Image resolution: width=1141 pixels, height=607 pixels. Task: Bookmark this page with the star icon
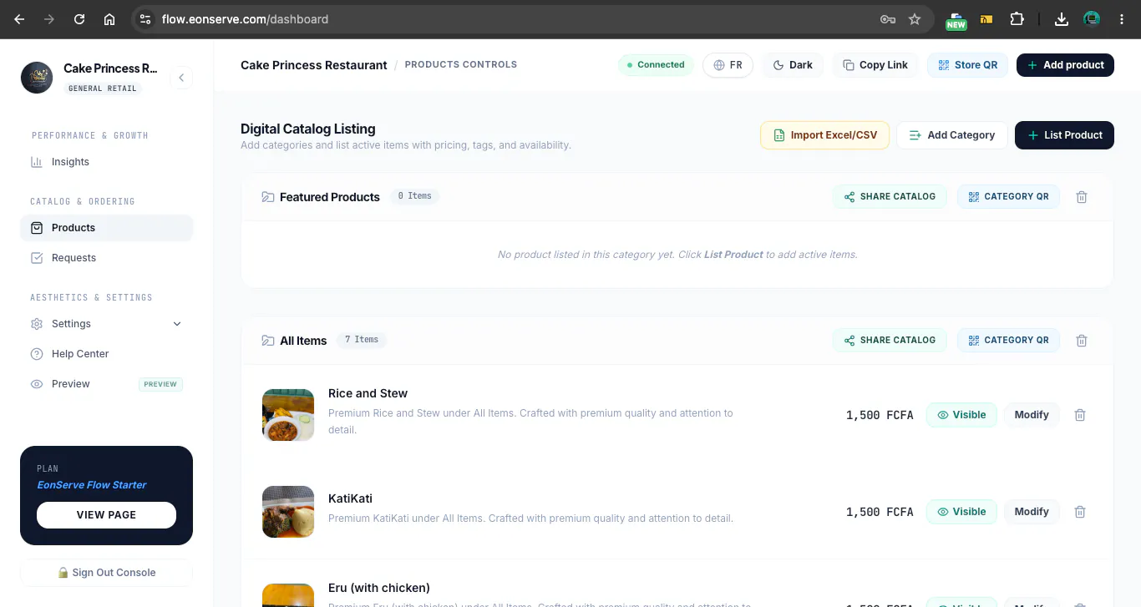[x=915, y=18]
